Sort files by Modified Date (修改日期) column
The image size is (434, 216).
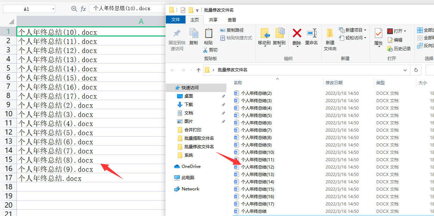tap(334, 83)
